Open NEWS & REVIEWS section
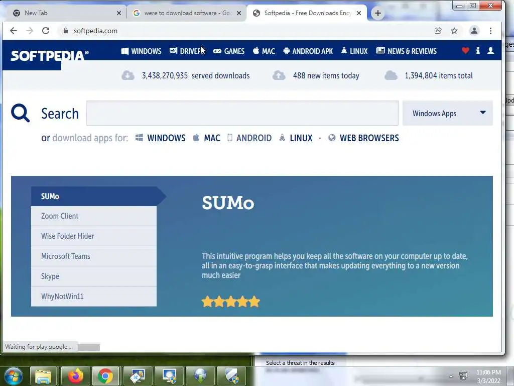Image resolution: width=514 pixels, height=386 pixels. pos(406,51)
